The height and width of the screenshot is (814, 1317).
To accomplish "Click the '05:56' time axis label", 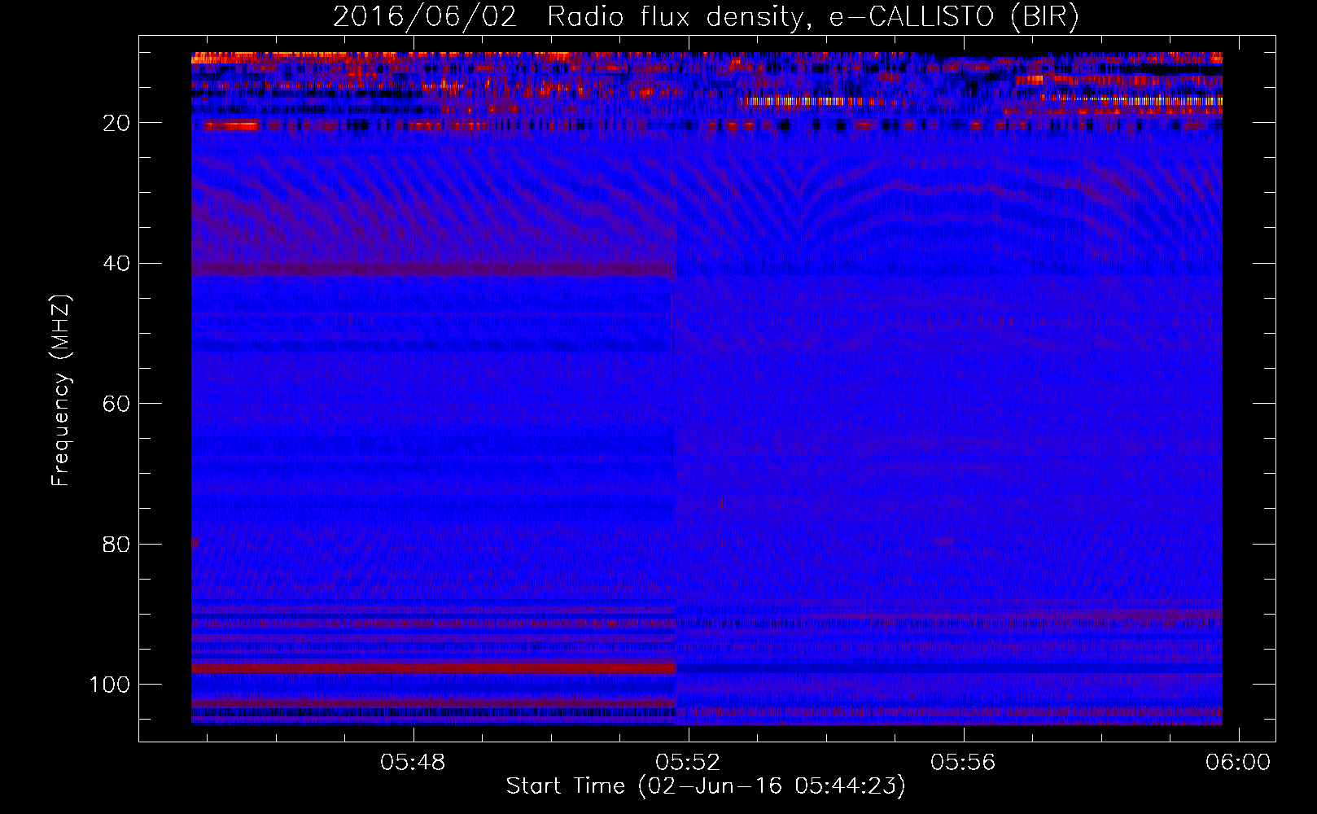I will pos(963,762).
